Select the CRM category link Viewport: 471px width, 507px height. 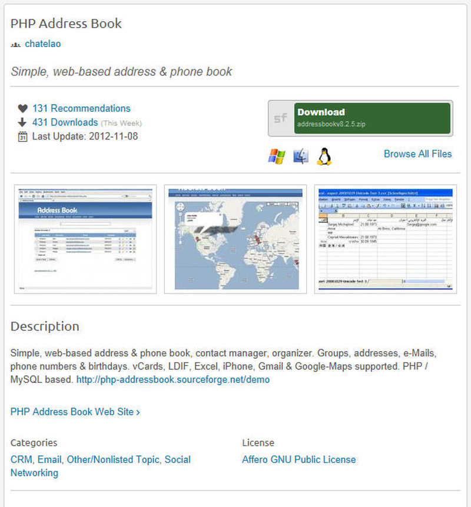tap(20, 459)
